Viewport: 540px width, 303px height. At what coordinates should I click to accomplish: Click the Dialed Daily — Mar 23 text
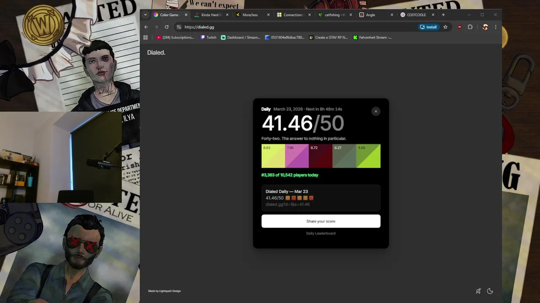coord(287,191)
